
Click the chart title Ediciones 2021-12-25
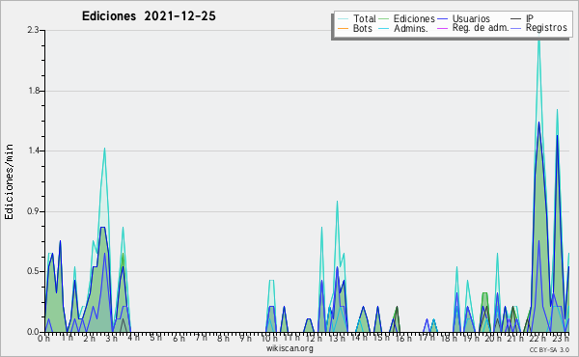(x=149, y=16)
